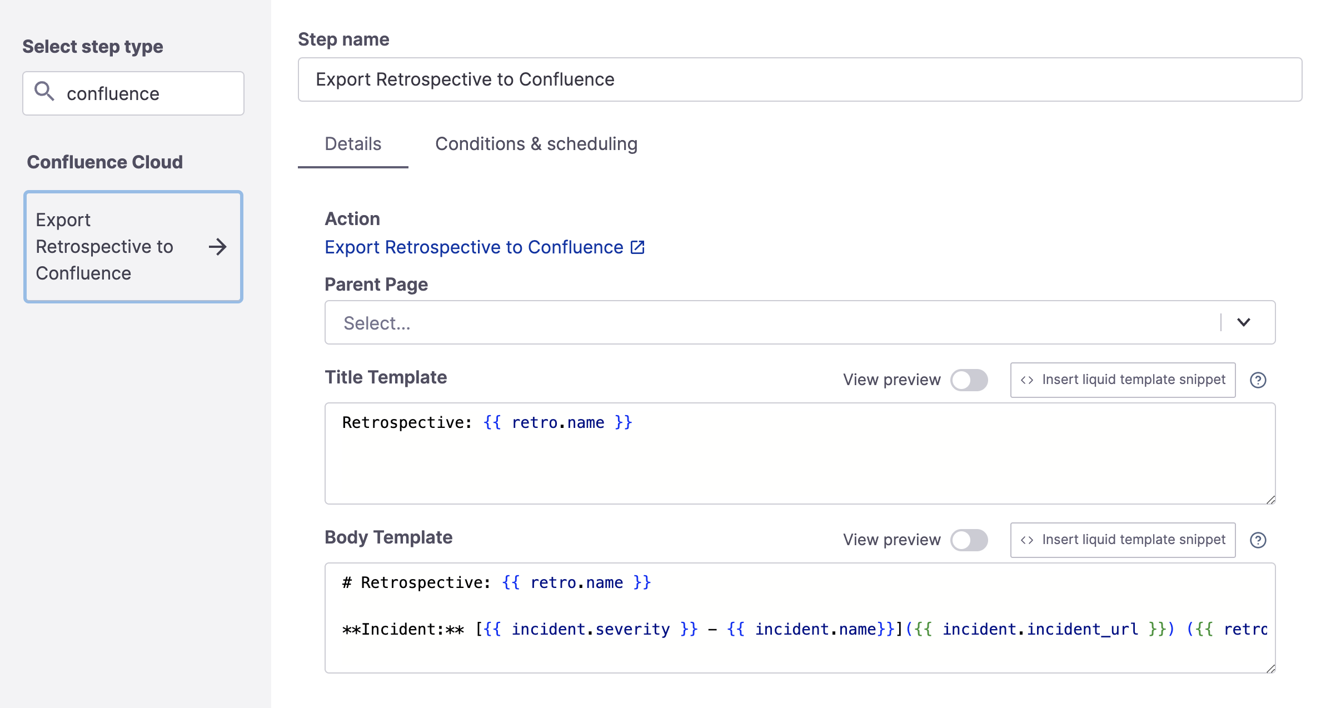Screen dimensions: 1326x708
Task: Toggle View preview for Title Template
Action: pos(969,380)
